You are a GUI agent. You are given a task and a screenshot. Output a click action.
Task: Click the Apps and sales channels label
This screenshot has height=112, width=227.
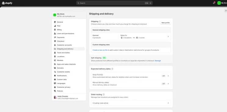pyautogui.click(x=66, y=64)
